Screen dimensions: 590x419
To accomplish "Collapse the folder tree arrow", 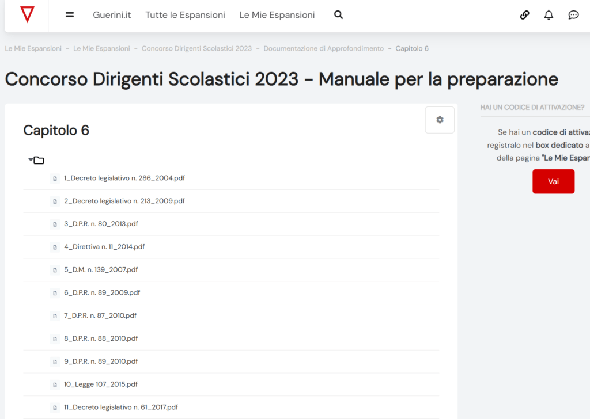I will 31,159.
